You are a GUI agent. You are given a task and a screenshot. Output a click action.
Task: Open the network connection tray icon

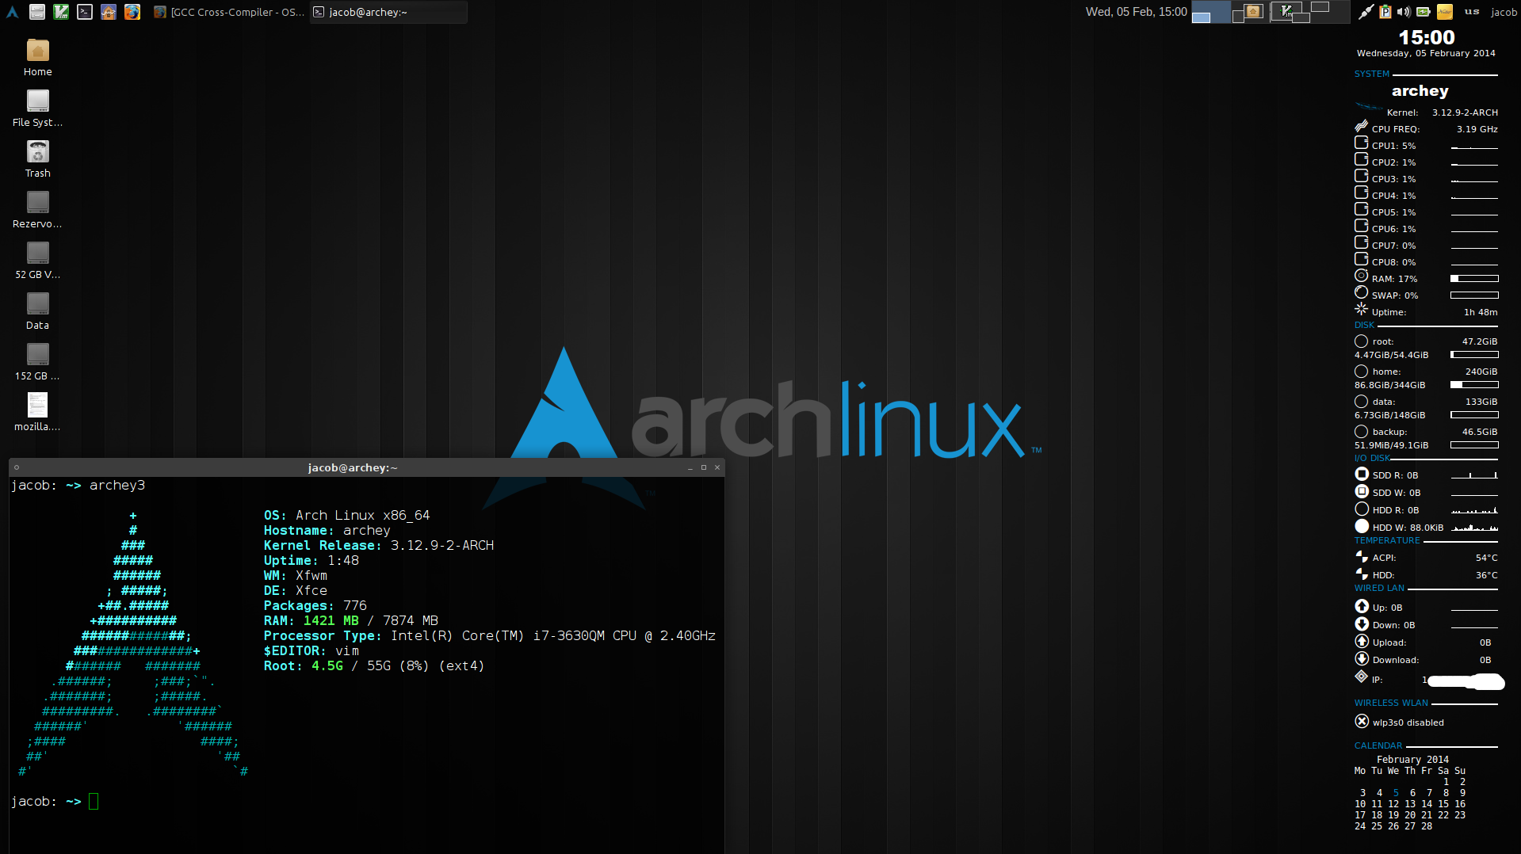1366,12
